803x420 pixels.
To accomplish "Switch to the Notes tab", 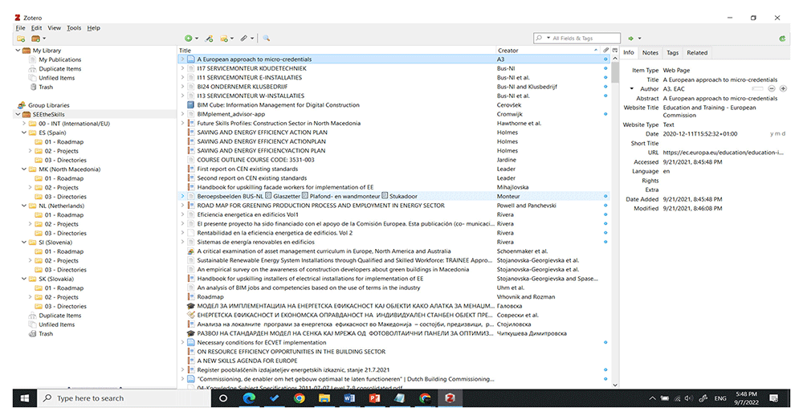I will 650,53.
